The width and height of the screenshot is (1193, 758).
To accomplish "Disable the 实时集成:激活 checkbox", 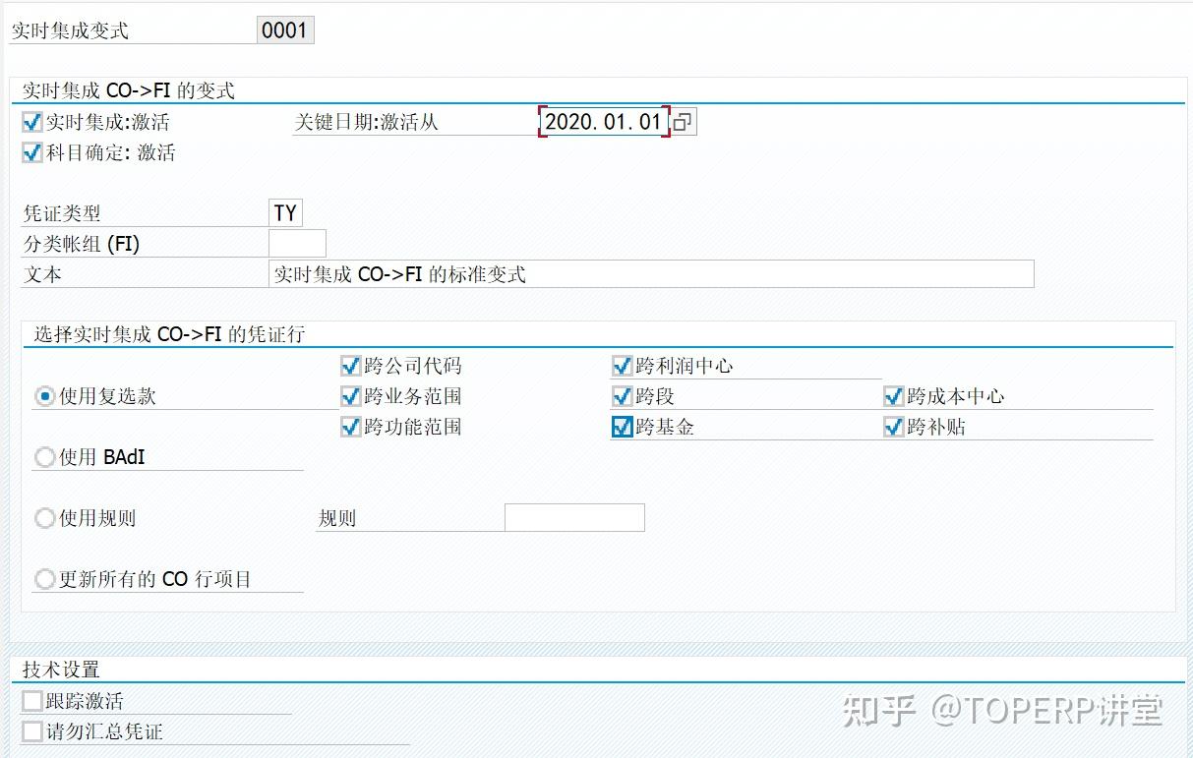I will [31, 121].
